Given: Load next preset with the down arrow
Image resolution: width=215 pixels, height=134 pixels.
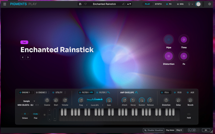Looking at the screenshot, I should (130, 4).
